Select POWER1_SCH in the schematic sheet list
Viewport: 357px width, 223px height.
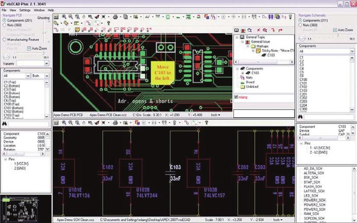(x=313, y=200)
